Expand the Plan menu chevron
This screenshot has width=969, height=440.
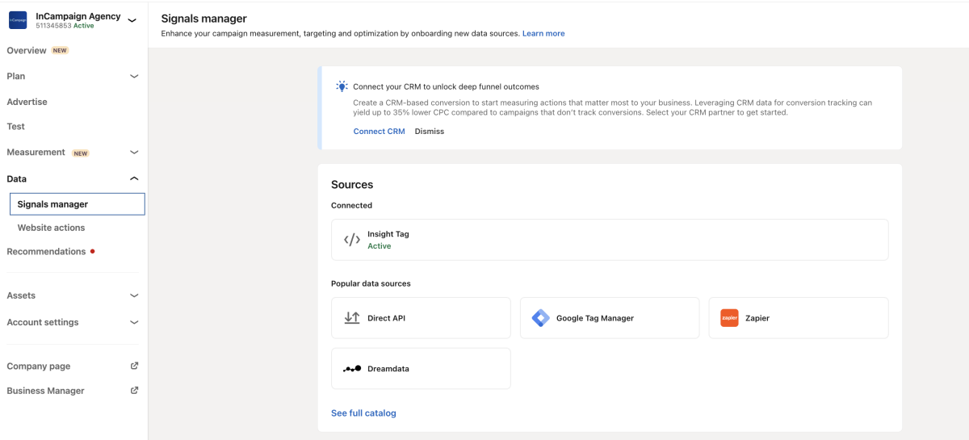(x=134, y=76)
